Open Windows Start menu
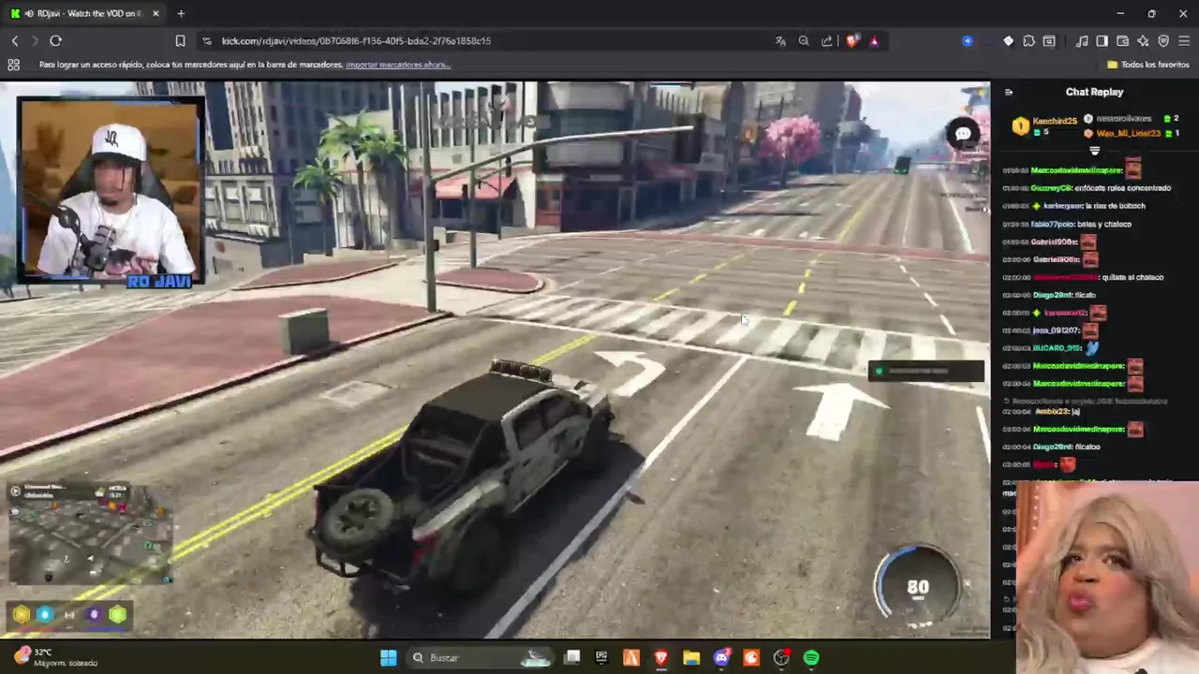 (x=388, y=658)
